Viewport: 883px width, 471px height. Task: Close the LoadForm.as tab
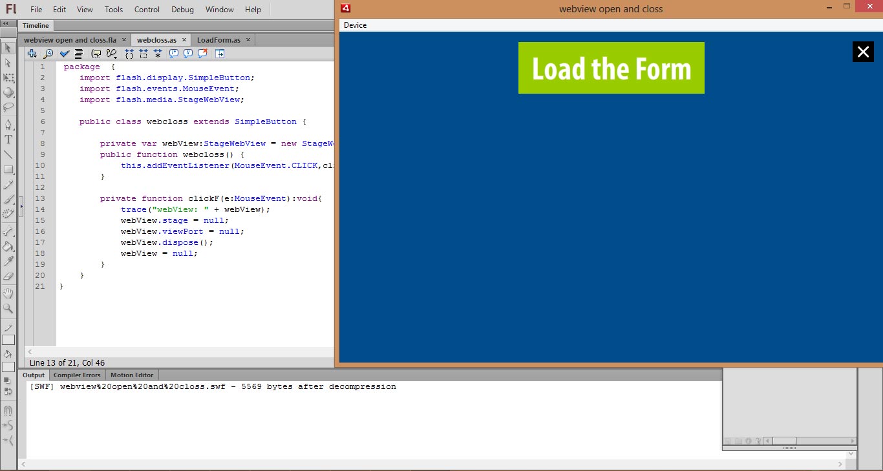[248, 40]
